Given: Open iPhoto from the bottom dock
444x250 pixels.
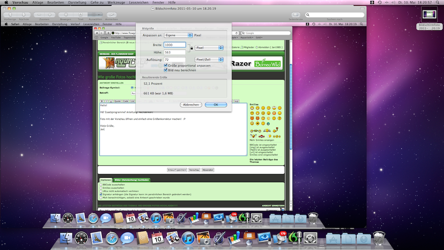Looking at the screenshot, I should click(173, 238).
